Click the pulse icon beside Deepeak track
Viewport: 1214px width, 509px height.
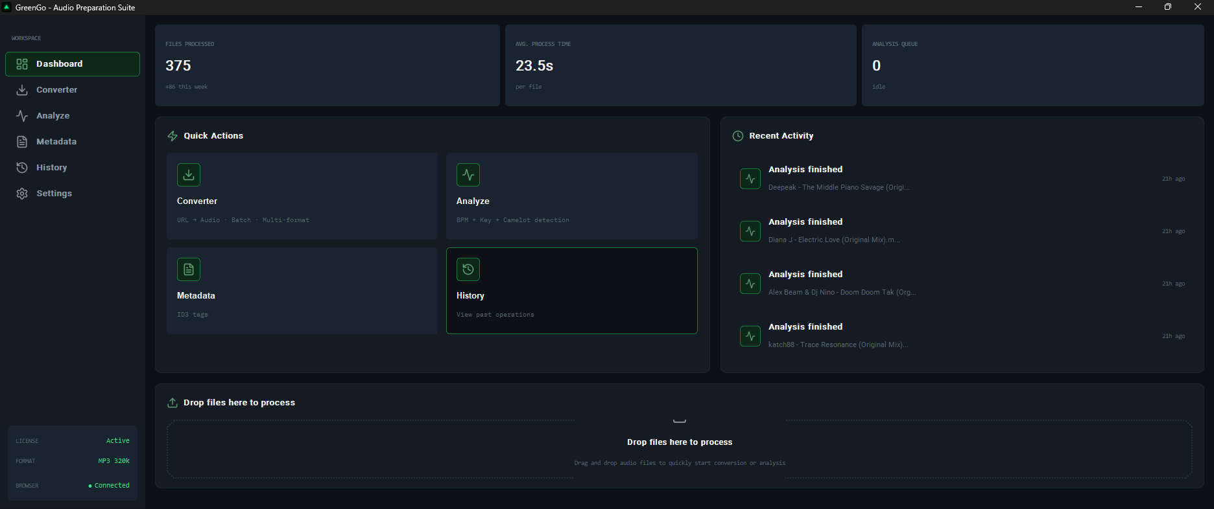[750, 179]
